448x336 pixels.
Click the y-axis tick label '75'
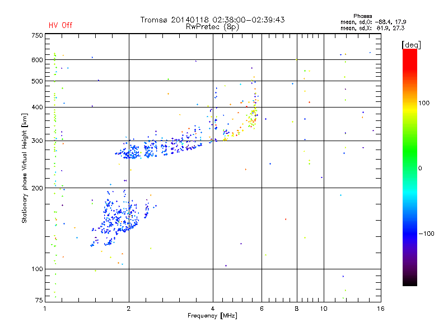(x=39, y=300)
